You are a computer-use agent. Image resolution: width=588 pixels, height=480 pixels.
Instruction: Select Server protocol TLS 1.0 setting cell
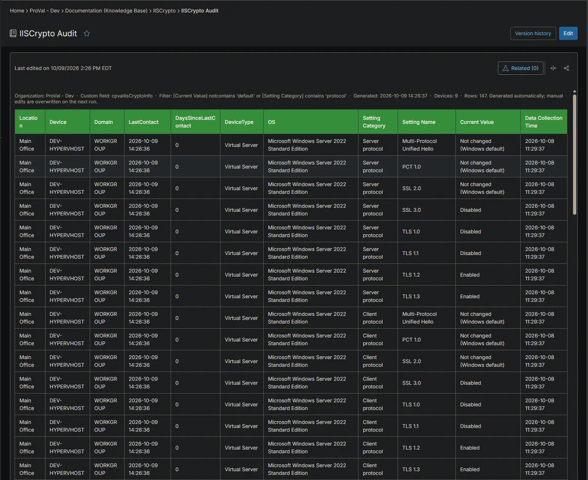(427, 232)
